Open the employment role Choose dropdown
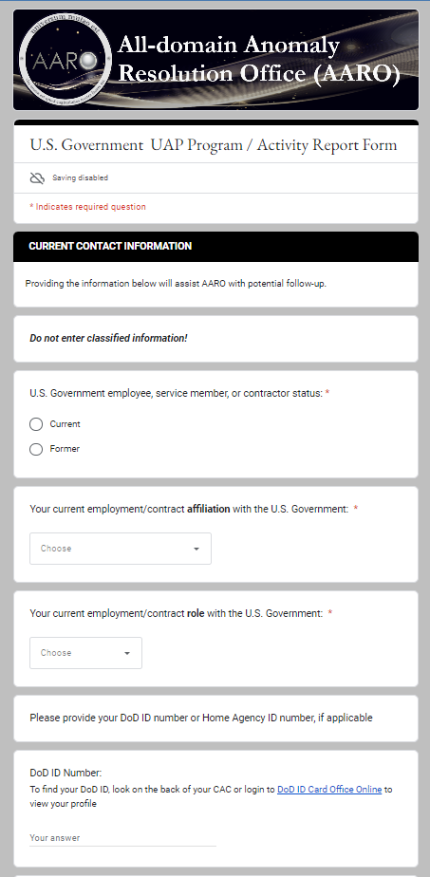Screen dimensions: 430x877 (85, 653)
